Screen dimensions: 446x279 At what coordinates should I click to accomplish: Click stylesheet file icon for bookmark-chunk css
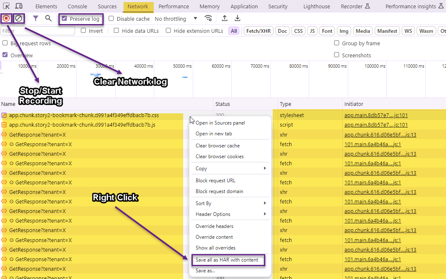point(4,115)
